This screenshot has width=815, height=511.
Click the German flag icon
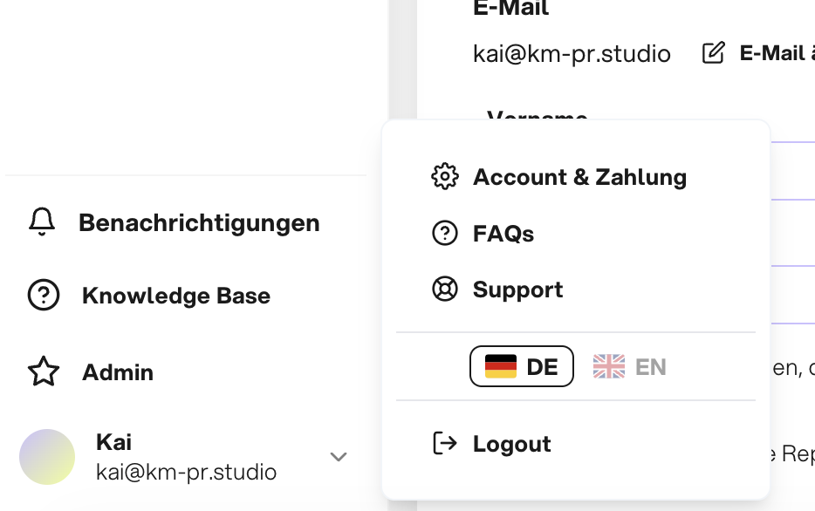(501, 366)
